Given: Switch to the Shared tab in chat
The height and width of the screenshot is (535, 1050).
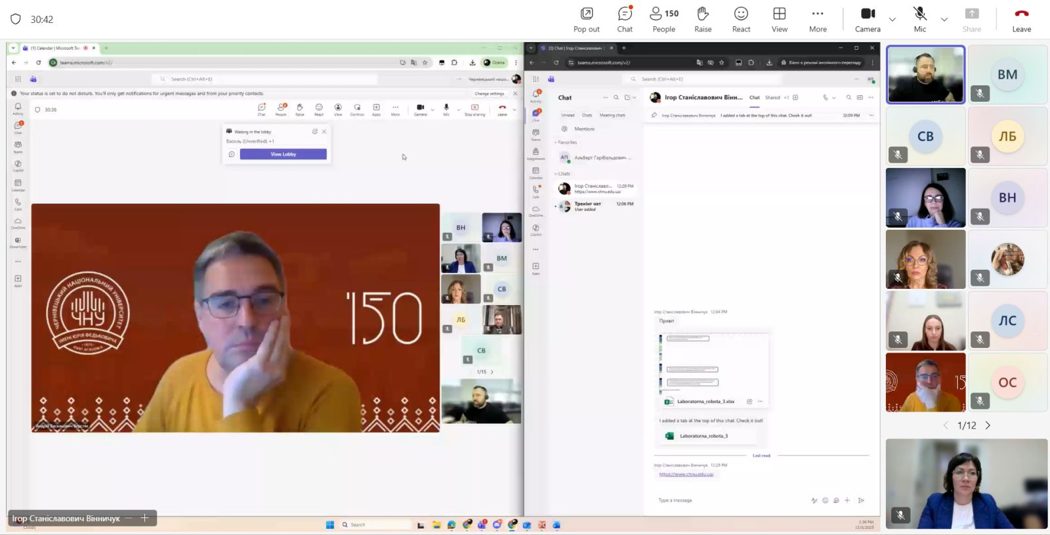Looking at the screenshot, I should (772, 98).
